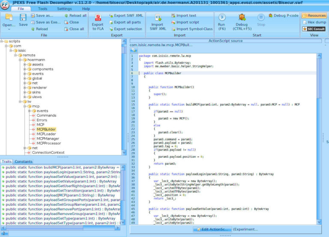The image size is (329, 237).
Task: Open the dropdown arrow under Open
Action: [x=9, y=30]
